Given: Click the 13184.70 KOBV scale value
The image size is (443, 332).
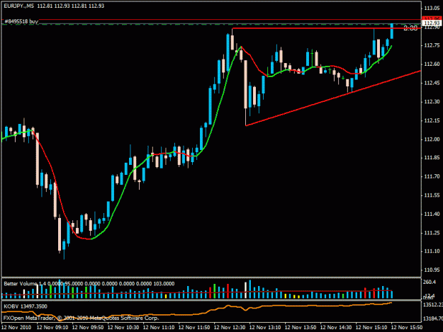Looking at the screenshot, I should [432, 319].
